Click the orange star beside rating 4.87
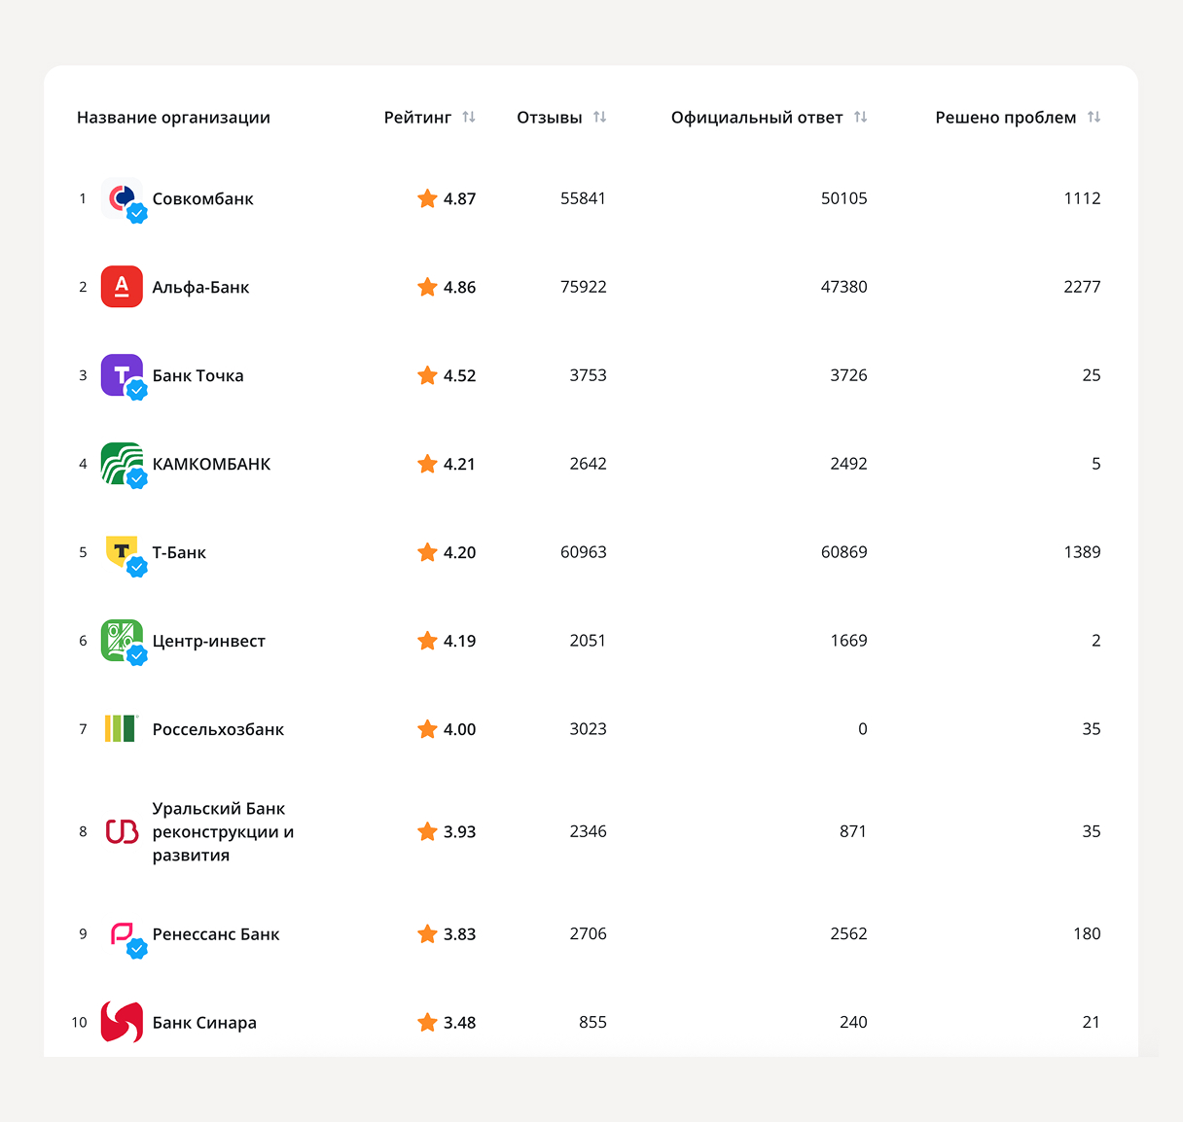The width and height of the screenshot is (1183, 1122). point(426,198)
